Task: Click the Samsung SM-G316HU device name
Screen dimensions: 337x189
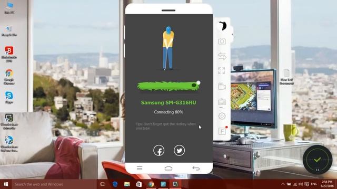Action: [168, 103]
